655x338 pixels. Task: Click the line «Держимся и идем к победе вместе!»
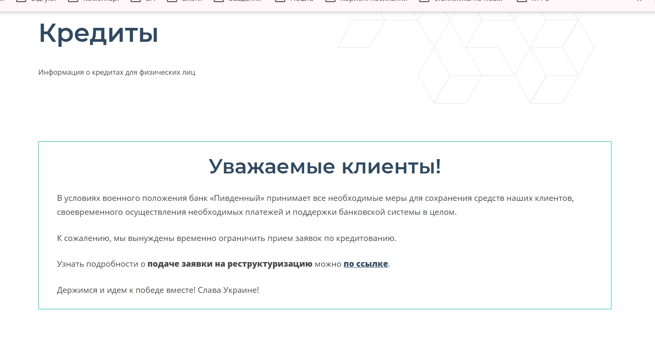[x=126, y=290]
